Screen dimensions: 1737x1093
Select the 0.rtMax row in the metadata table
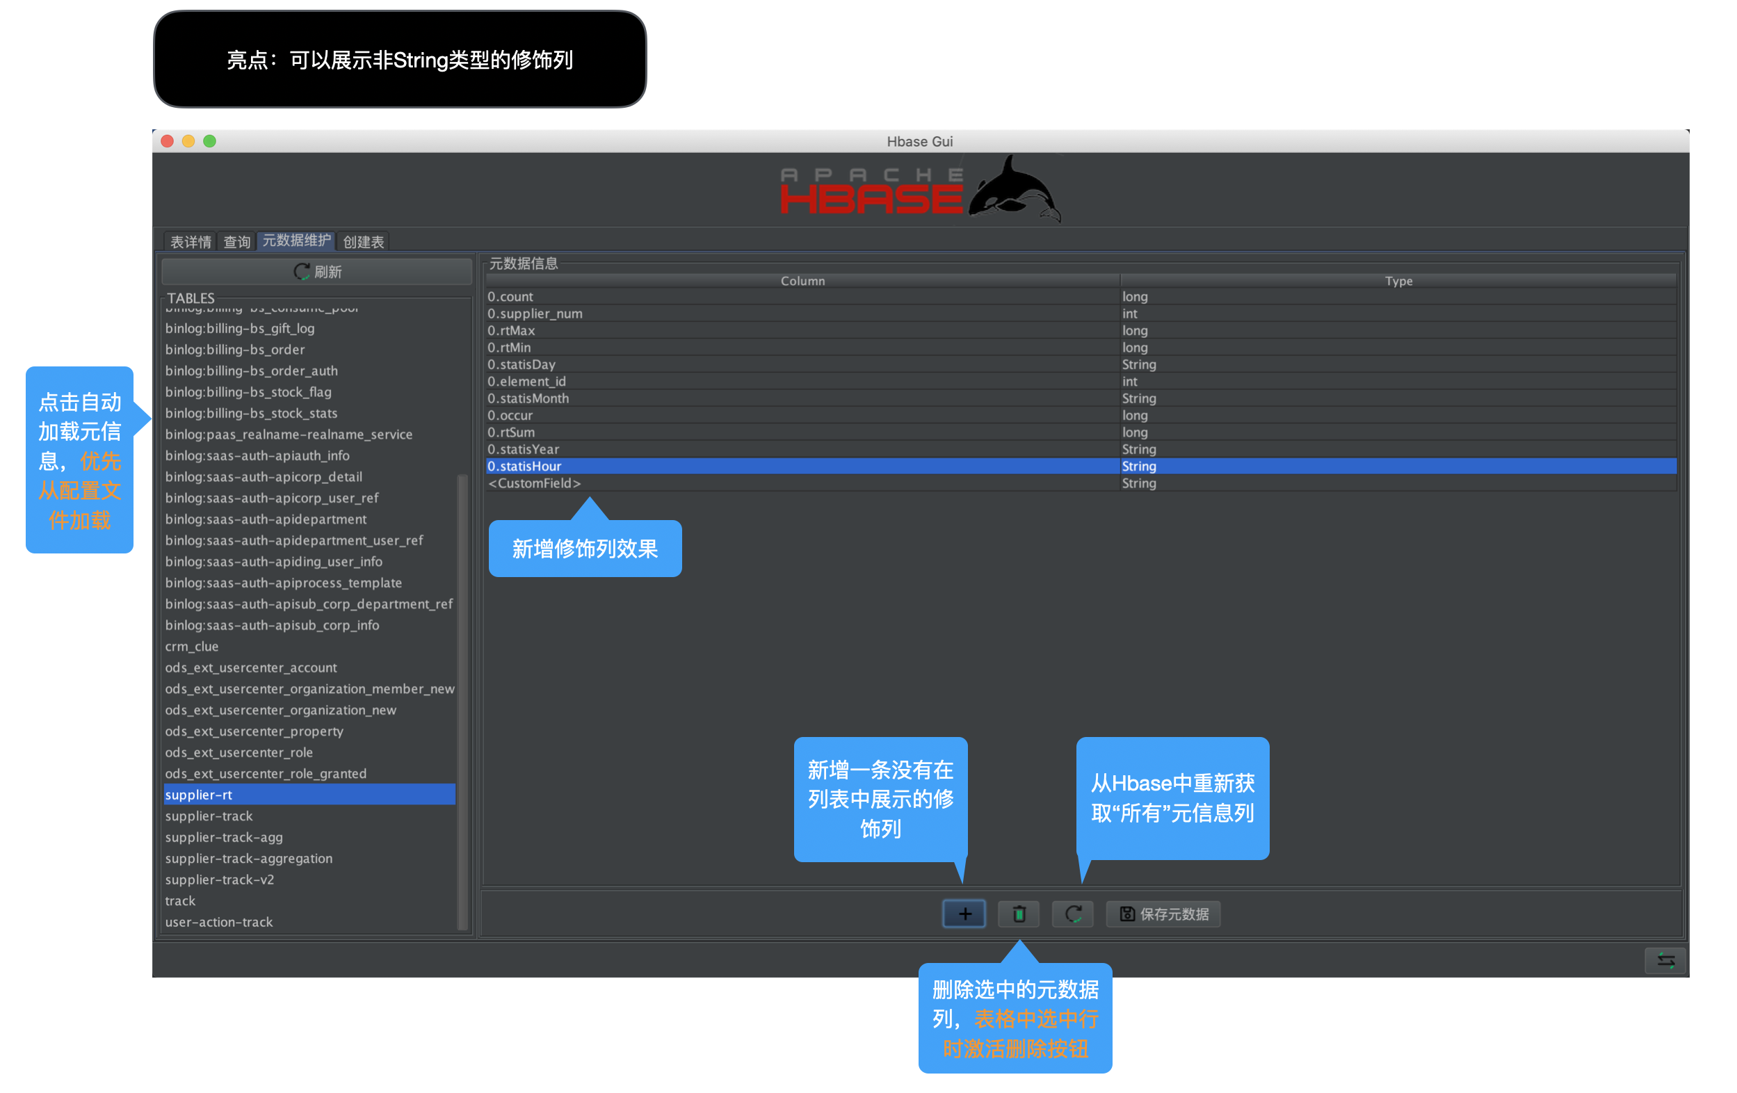pyautogui.click(x=511, y=330)
